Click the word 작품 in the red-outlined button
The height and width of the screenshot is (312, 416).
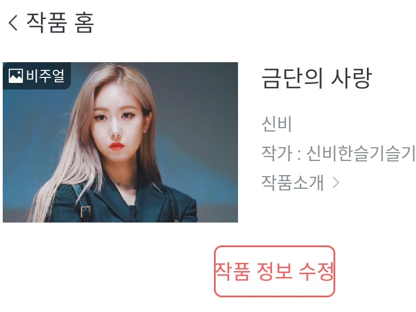(x=233, y=271)
